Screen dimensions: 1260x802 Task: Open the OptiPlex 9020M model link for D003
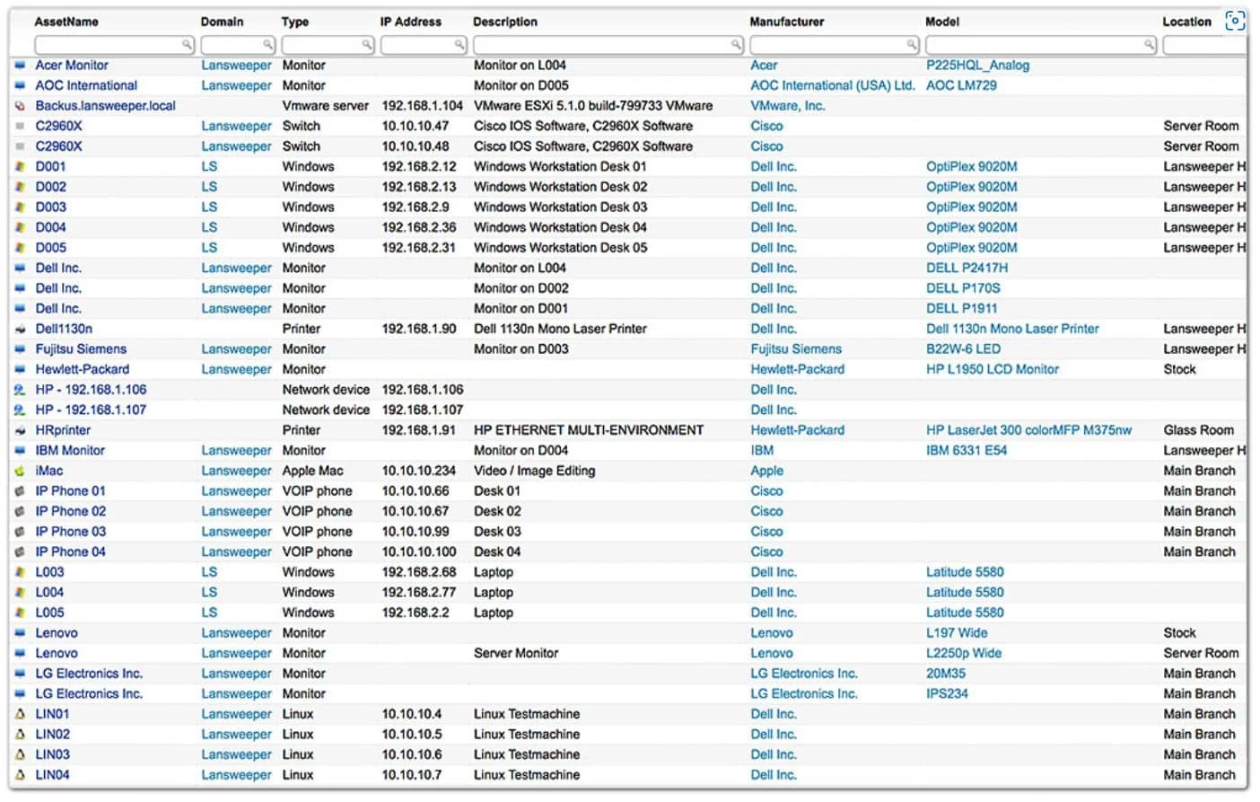coord(971,207)
